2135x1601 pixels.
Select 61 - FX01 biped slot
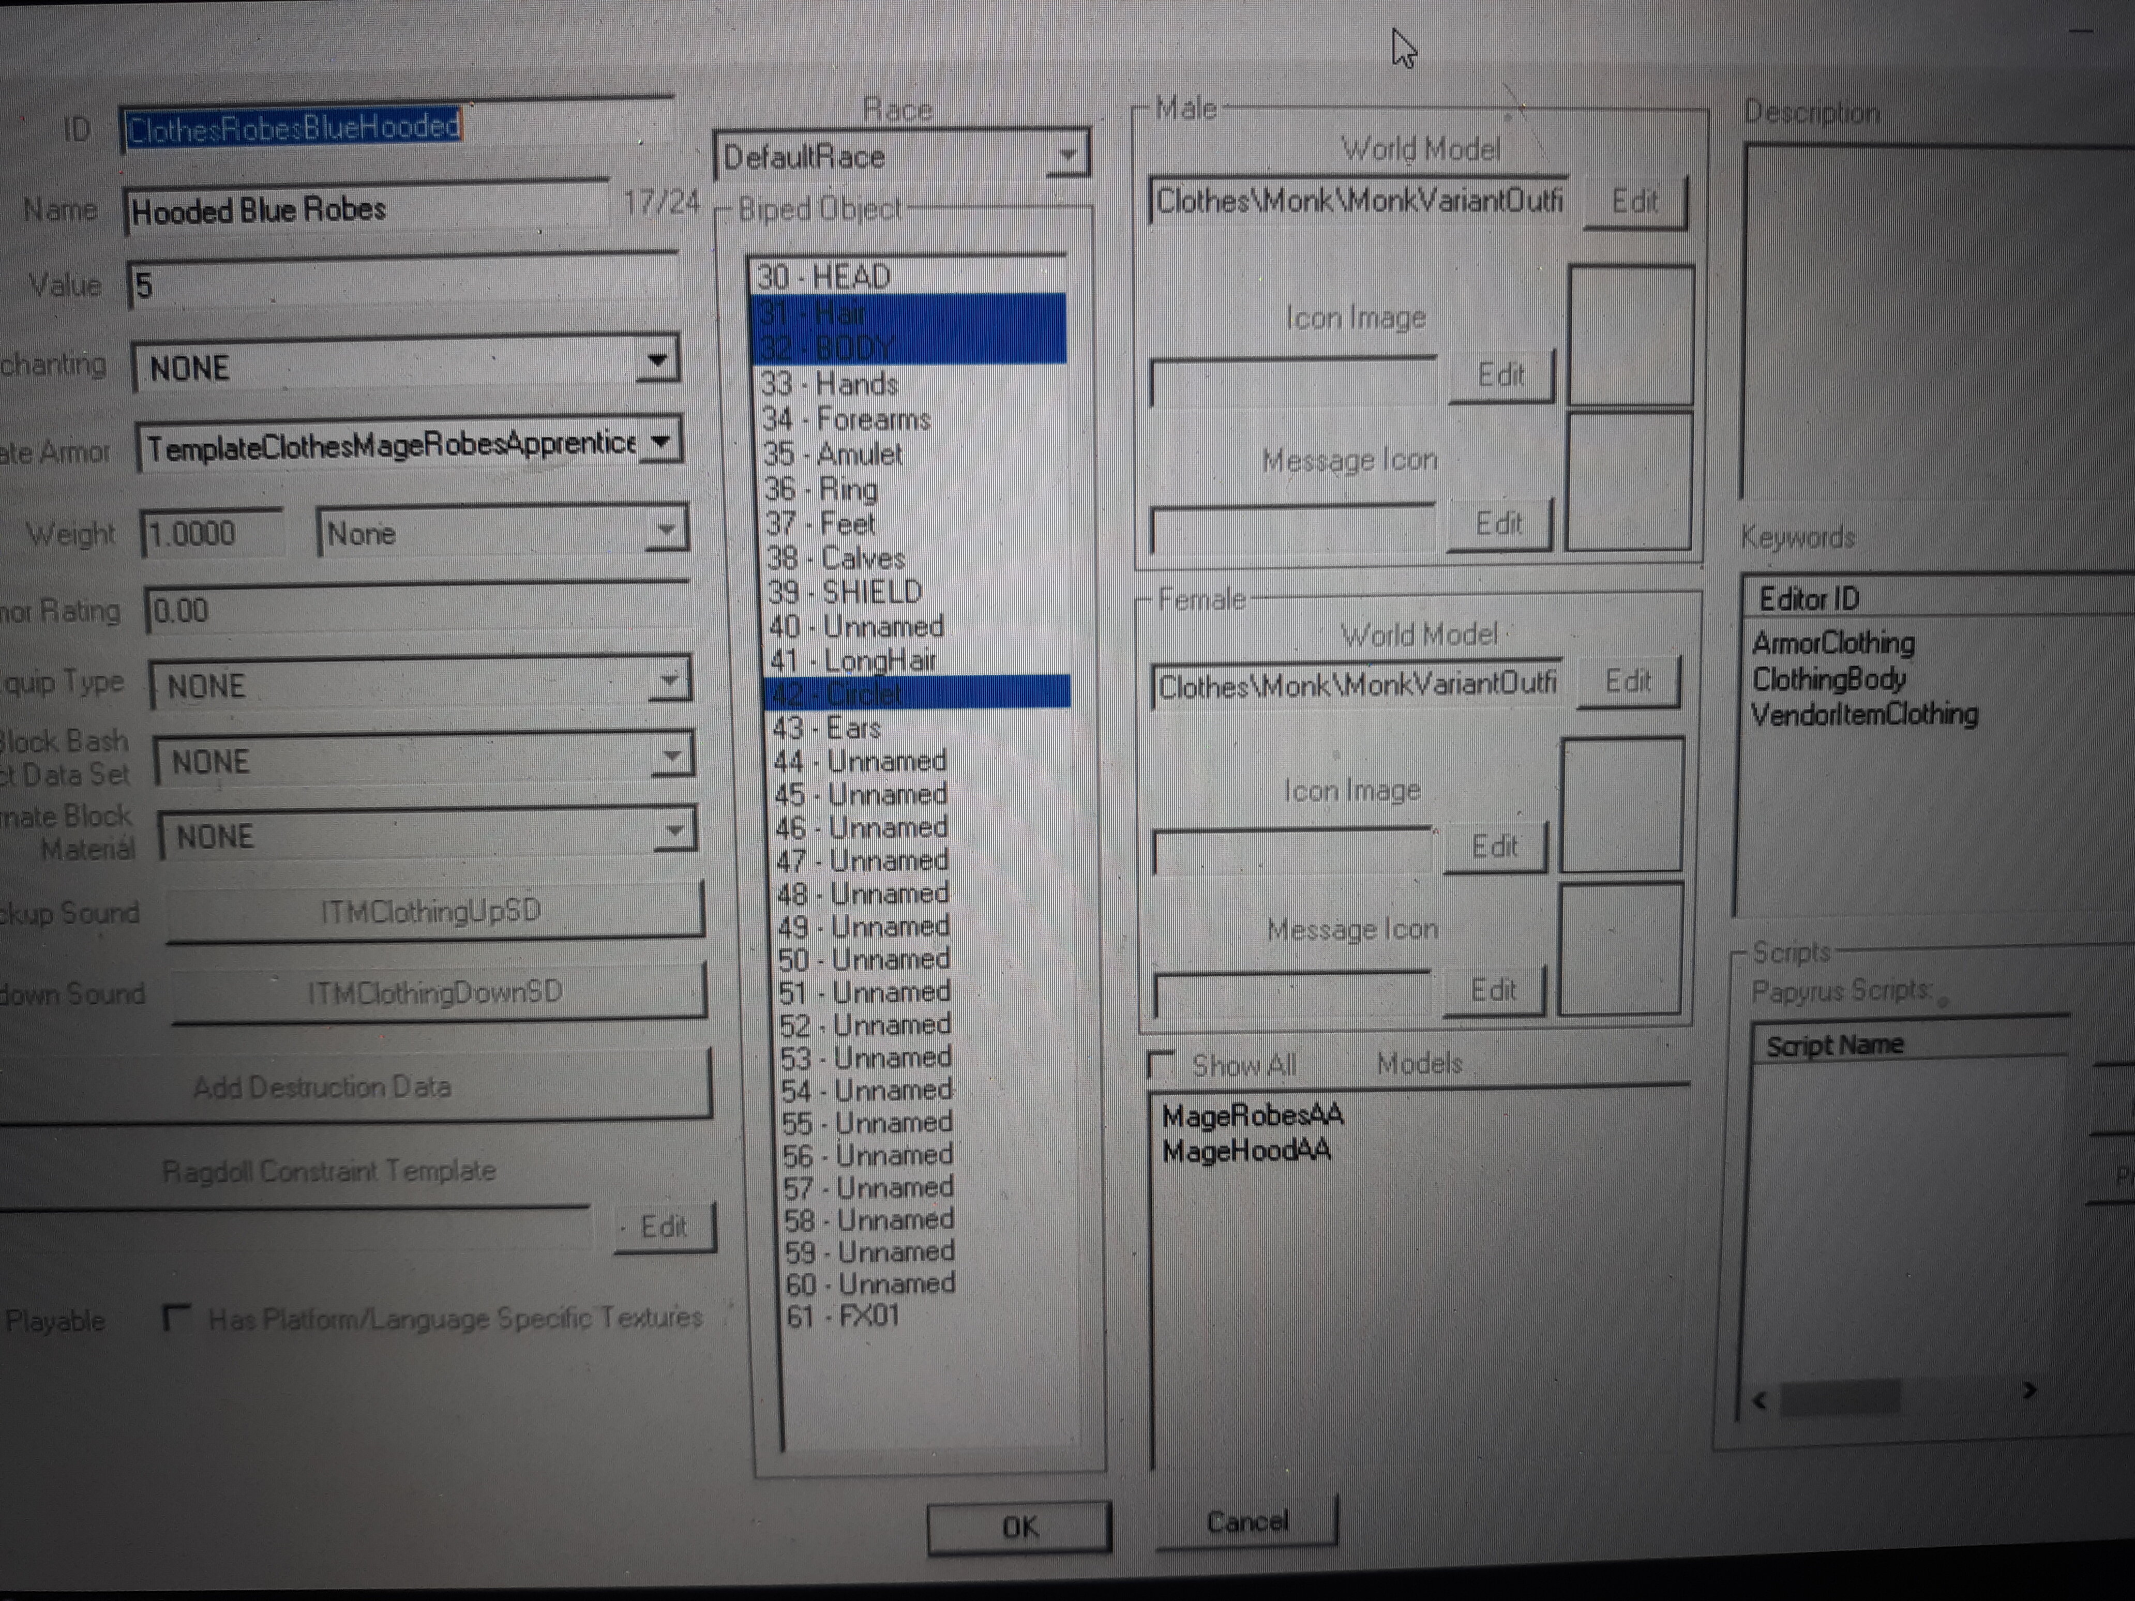click(x=928, y=1316)
